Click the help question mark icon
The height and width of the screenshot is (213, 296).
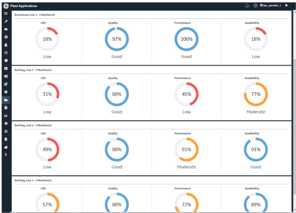click(x=256, y=6)
